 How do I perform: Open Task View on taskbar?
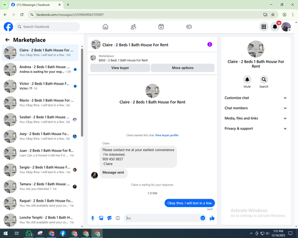click(17, 233)
